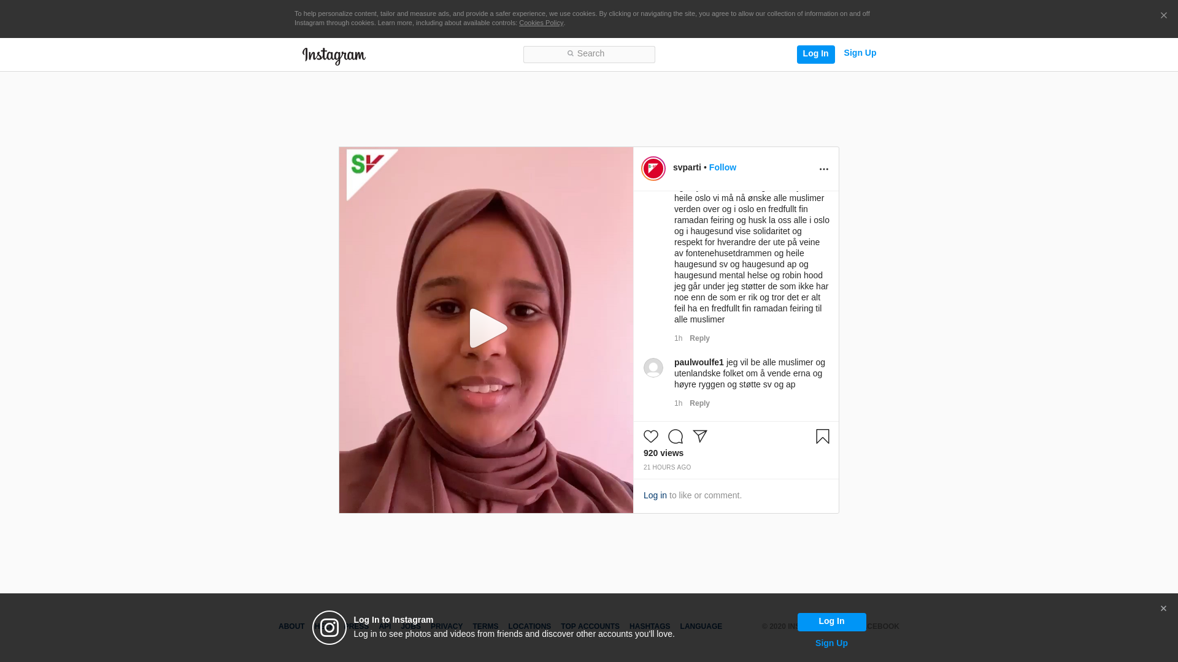Click the Instagram logo in header
1178x662 pixels.
[x=334, y=56]
